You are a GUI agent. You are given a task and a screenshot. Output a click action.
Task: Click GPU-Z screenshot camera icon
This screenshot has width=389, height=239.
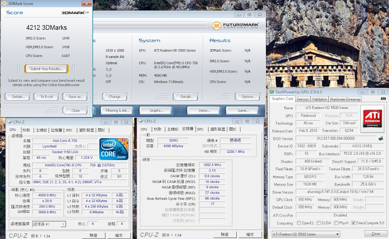[x=383, y=99]
